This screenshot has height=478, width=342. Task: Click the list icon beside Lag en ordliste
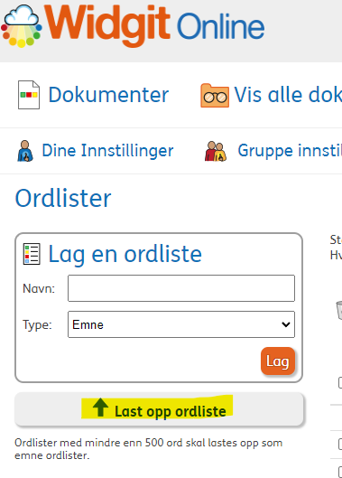pos(32,254)
